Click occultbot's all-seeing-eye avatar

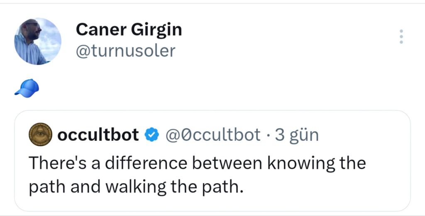[x=40, y=135]
